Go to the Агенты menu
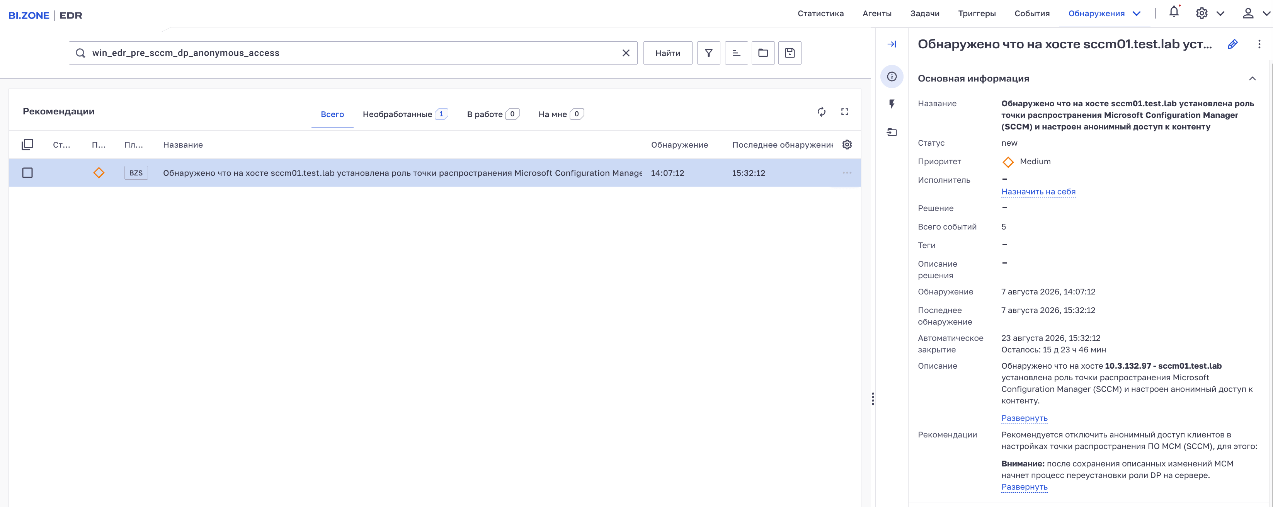Screen dimensions: 1273x507 tap(876, 14)
